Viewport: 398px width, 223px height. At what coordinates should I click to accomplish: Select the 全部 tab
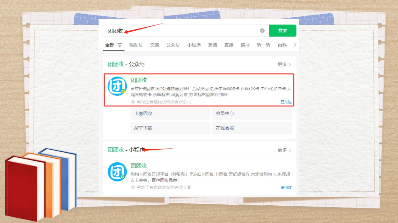tap(110, 45)
